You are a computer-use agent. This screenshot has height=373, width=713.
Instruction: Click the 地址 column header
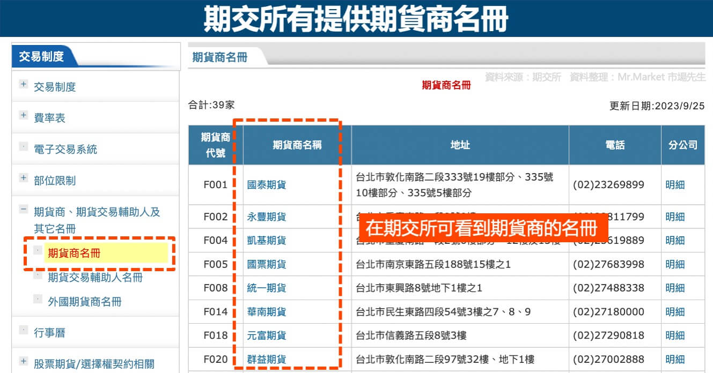point(460,145)
